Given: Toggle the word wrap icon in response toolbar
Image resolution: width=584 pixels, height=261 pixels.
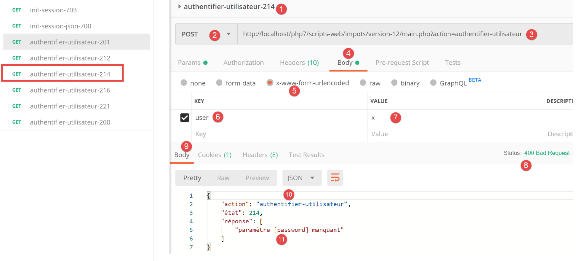Looking at the screenshot, I should click(335, 178).
